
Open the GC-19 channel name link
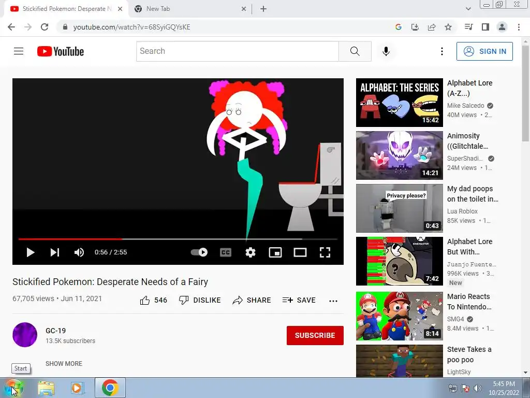click(x=56, y=331)
